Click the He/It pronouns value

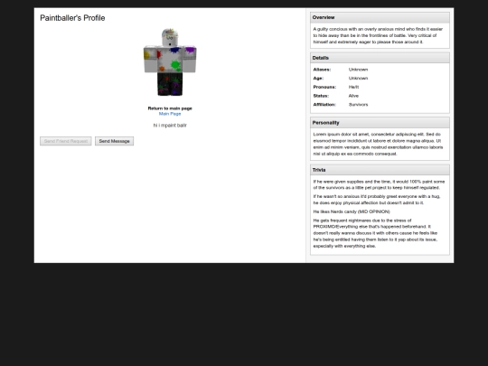(353, 87)
